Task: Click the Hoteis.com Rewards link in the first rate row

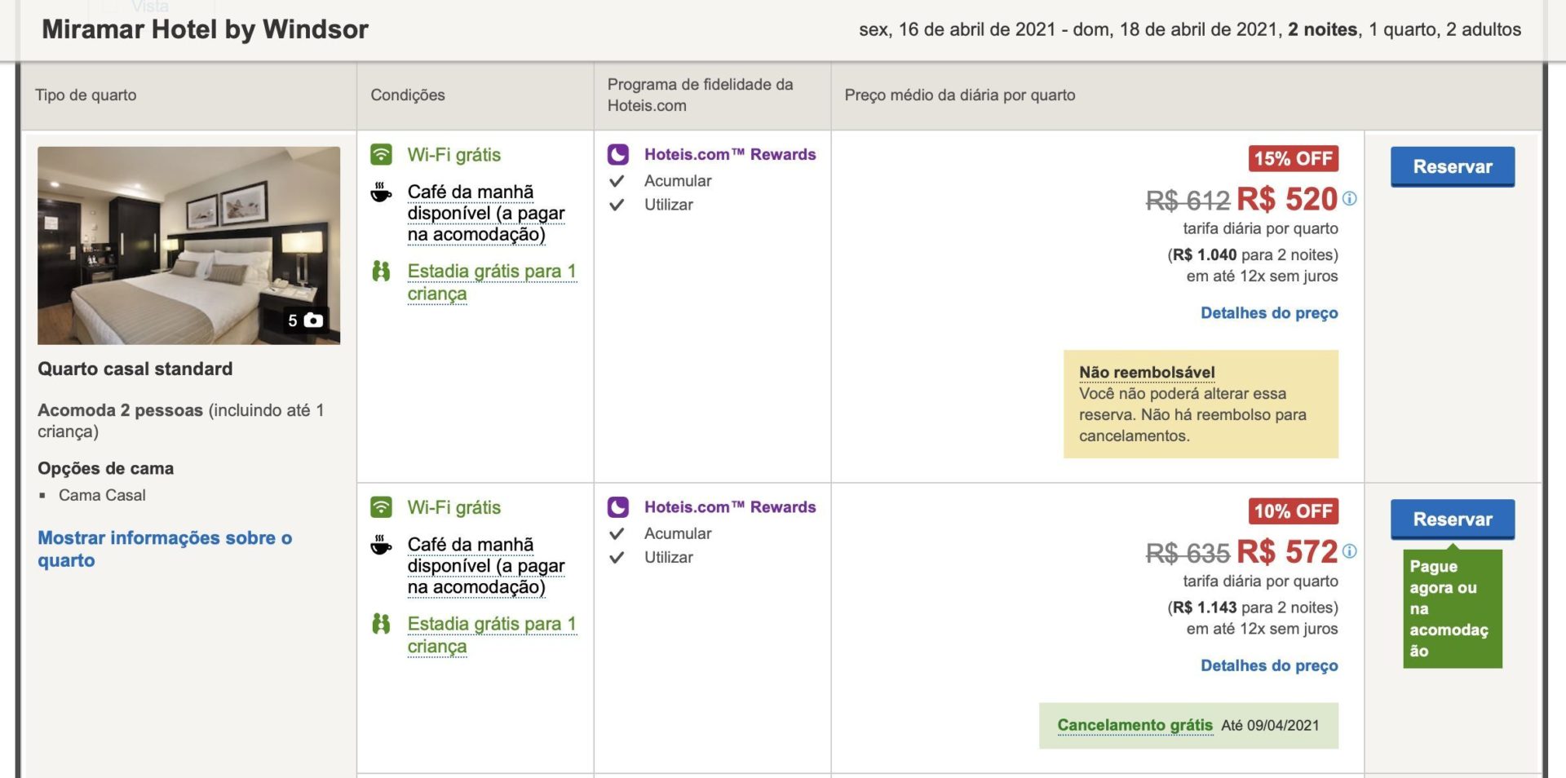Action: point(730,154)
